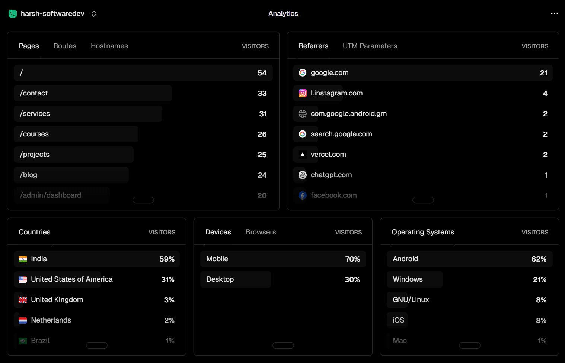This screenshot has height=363, width=565.
Task: Filter by Desktop device row
Action: coord(283,279)
